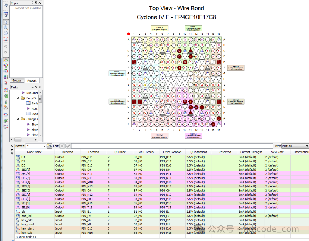Sort by VREF Group column header
Screen dimensions: 309x241
(x=146, y=152)
